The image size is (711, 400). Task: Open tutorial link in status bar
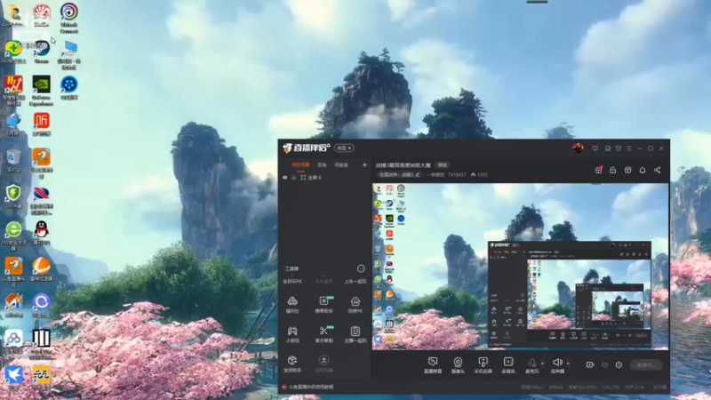(310, 387)
